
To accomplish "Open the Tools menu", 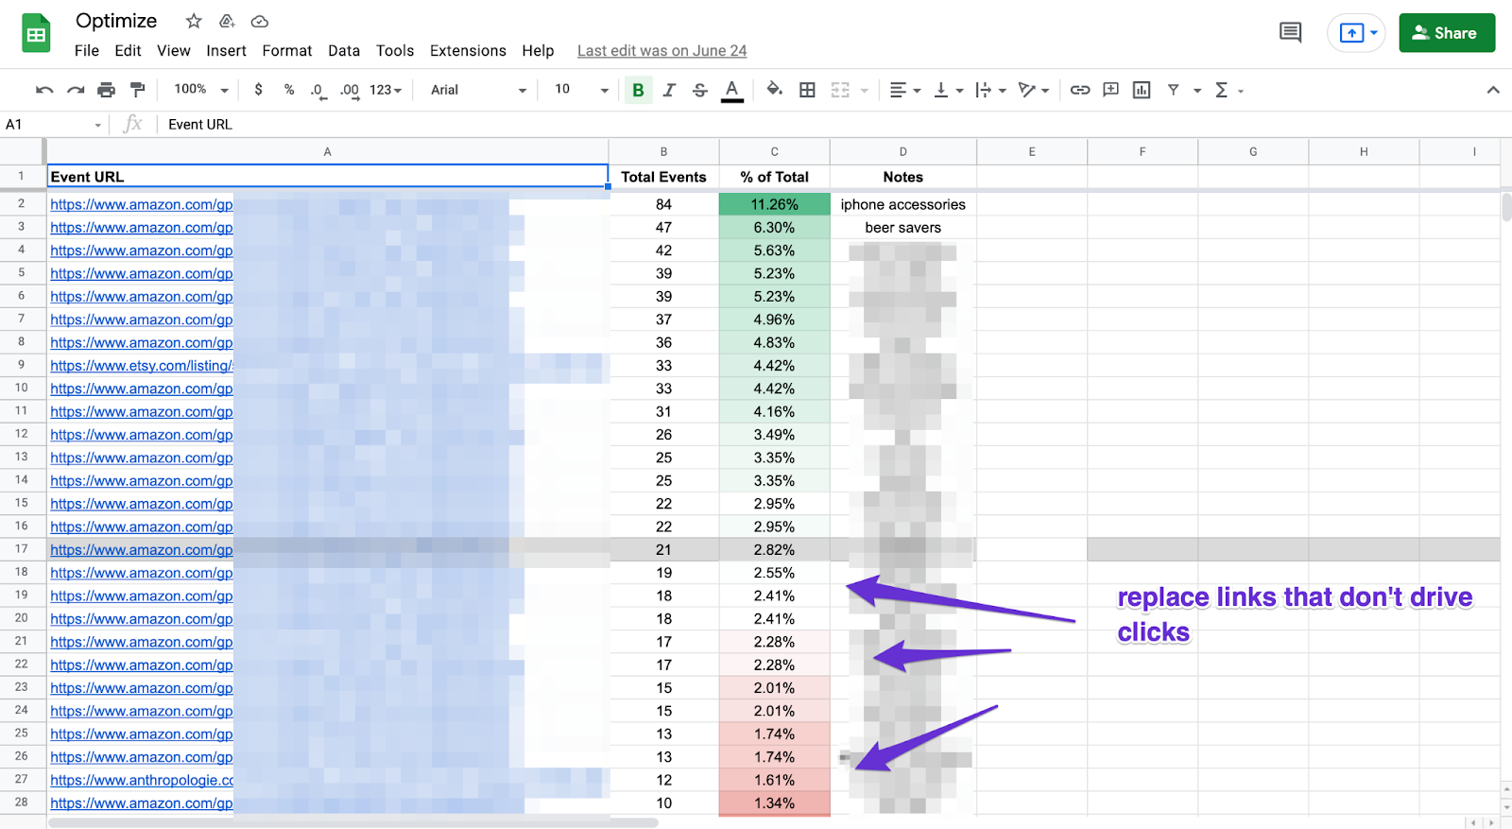I will pyautogui.click(x=395, y=51).
